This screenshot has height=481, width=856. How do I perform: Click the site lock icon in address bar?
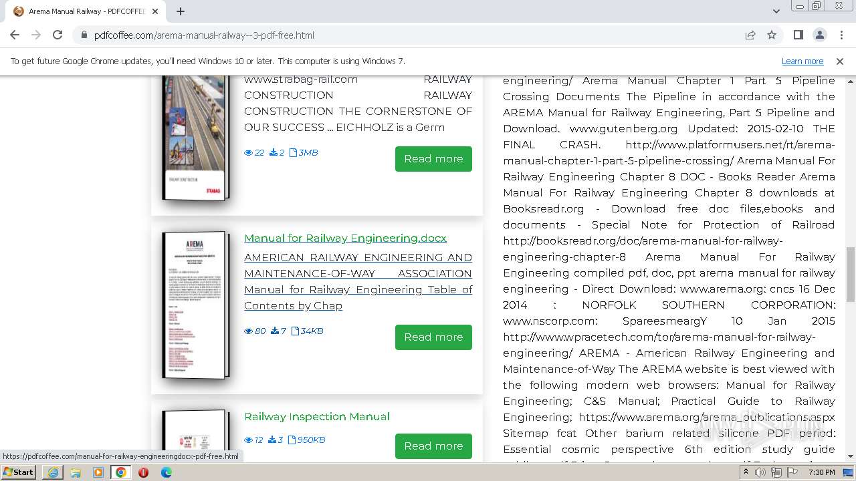pos(84,35)
